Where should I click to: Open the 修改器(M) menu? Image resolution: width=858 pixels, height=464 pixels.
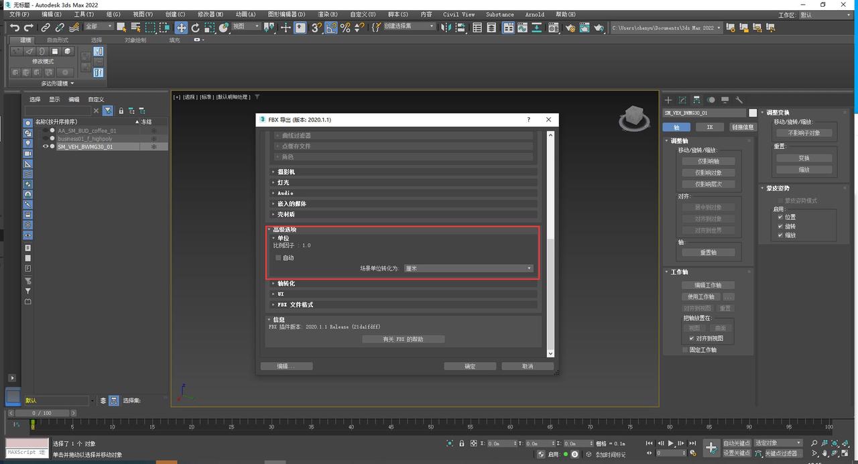click(x=210, y=14)
